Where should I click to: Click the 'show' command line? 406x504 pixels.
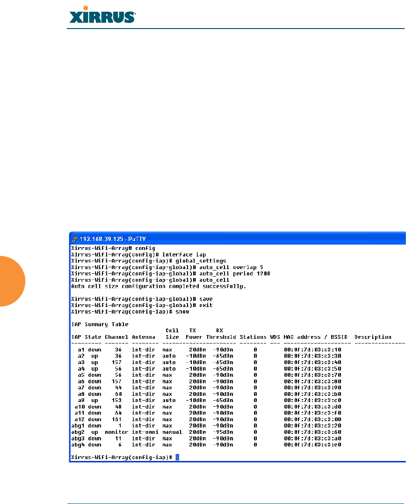tap(130, 312)
